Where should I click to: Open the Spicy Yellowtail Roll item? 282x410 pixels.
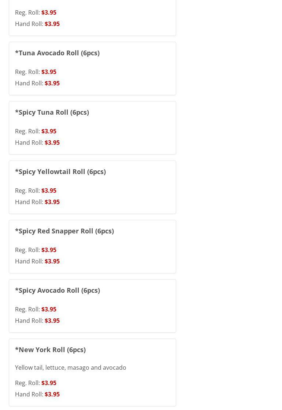click(x=60, y=171)
